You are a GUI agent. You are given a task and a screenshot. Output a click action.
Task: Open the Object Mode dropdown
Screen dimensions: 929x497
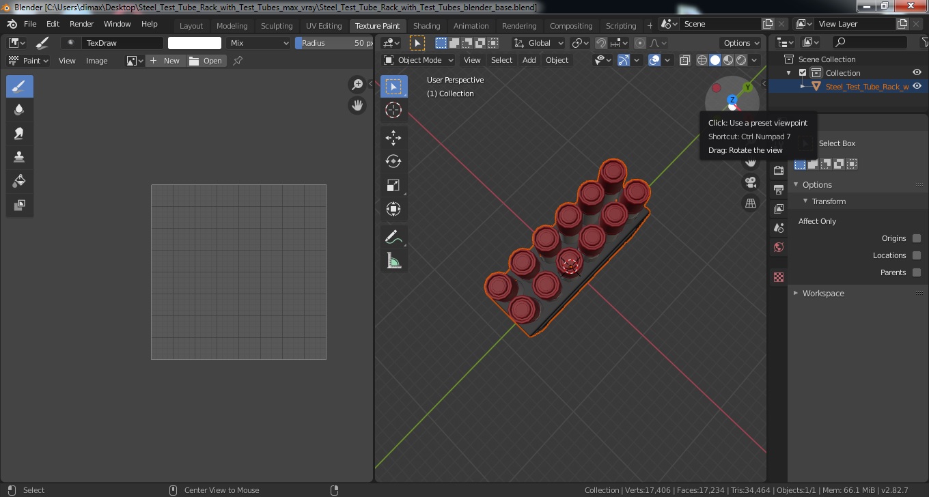click(419, 60)
